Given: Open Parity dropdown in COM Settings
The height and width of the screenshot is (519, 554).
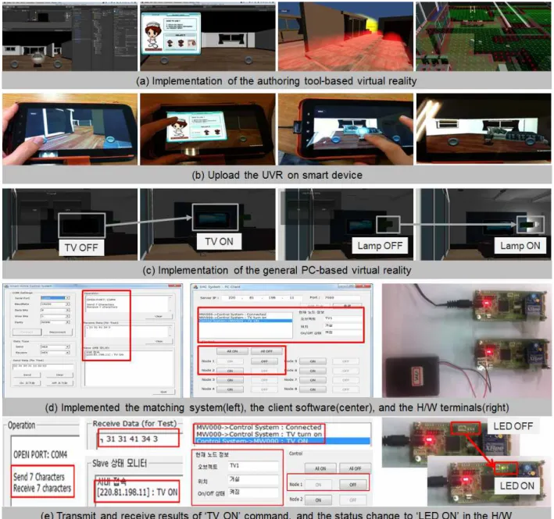Looking at the screenshot, I should click(x=55, y=322).
